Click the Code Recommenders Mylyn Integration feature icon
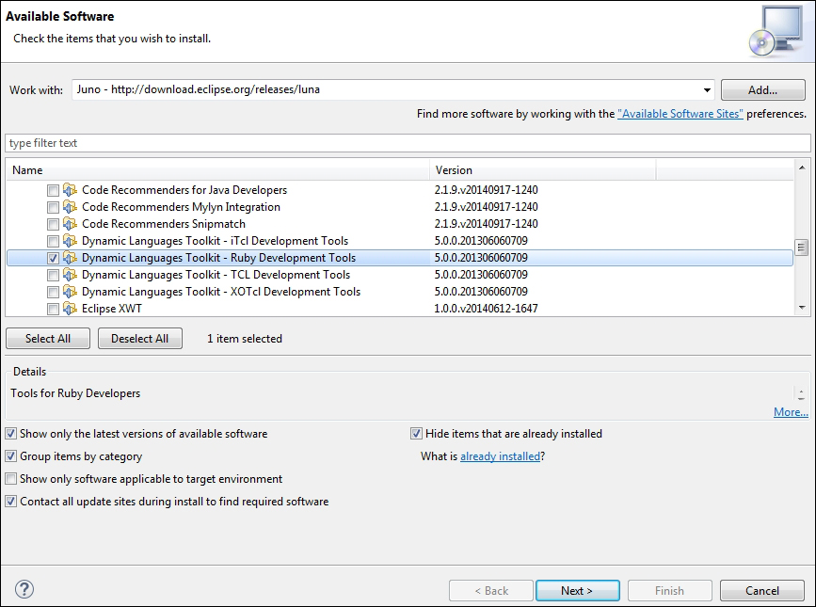This screenshot has height=607, width=816. click(x=70, y=207)
